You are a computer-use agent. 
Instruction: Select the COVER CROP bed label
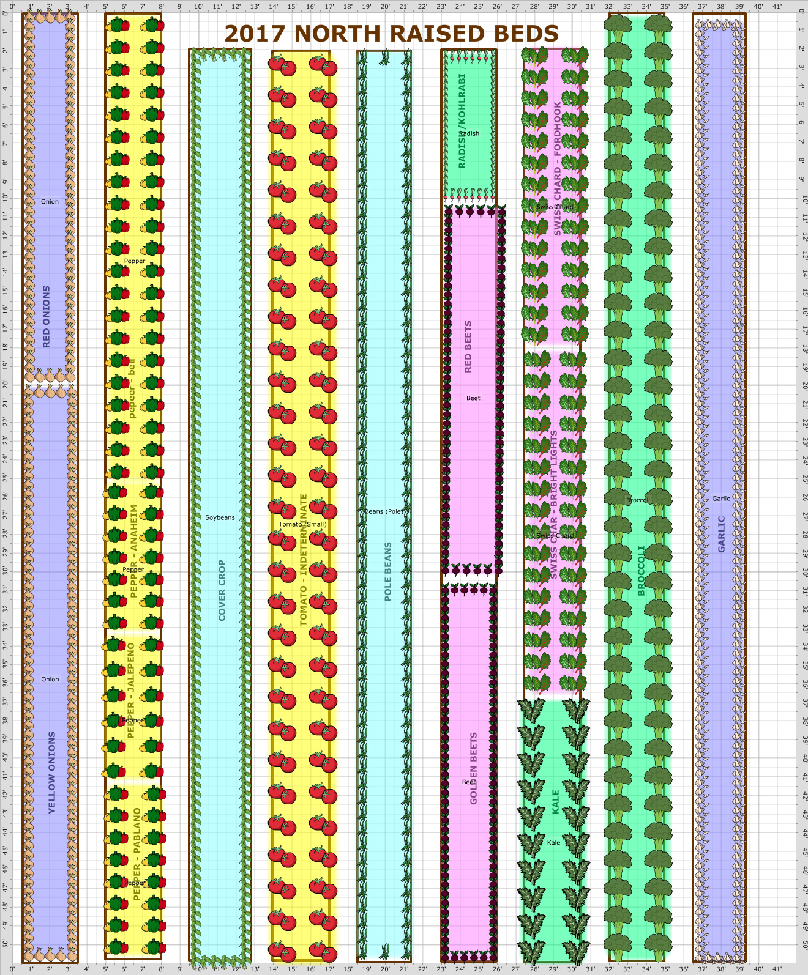[x=222, y=590]
